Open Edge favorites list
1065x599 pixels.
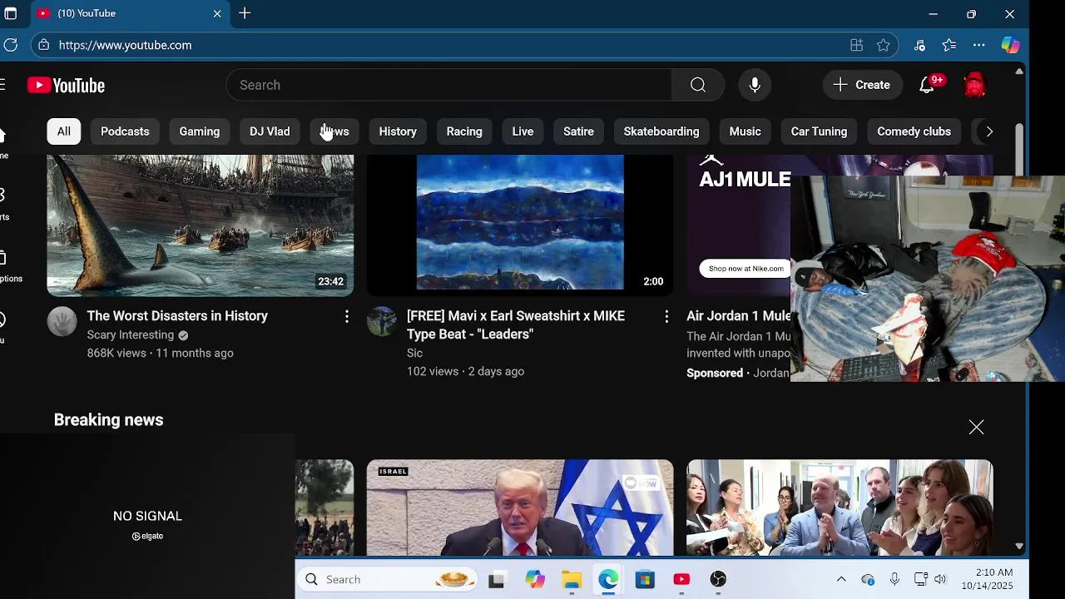949,45
